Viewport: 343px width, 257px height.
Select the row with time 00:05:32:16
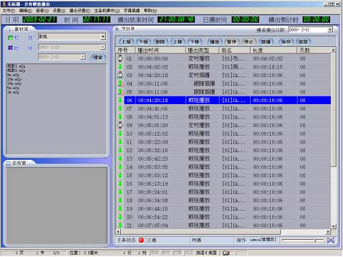point(223,150)
